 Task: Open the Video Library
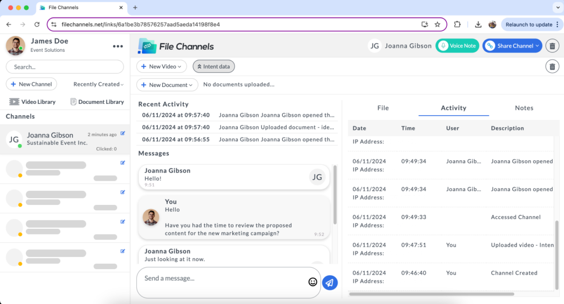click(32, 101)
